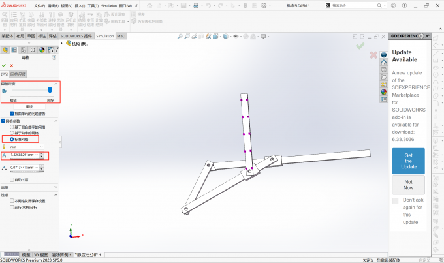Click the Get the Update button
Screen dimensions: 444x263
408,161
